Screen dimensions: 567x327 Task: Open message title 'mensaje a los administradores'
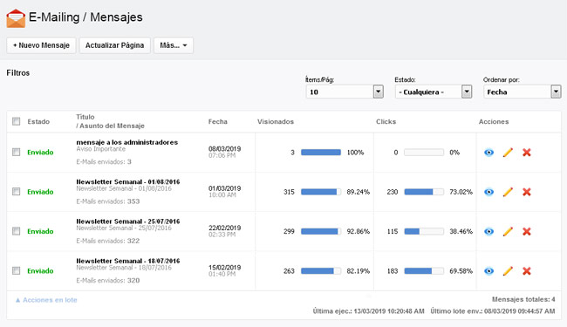[127, 142]
